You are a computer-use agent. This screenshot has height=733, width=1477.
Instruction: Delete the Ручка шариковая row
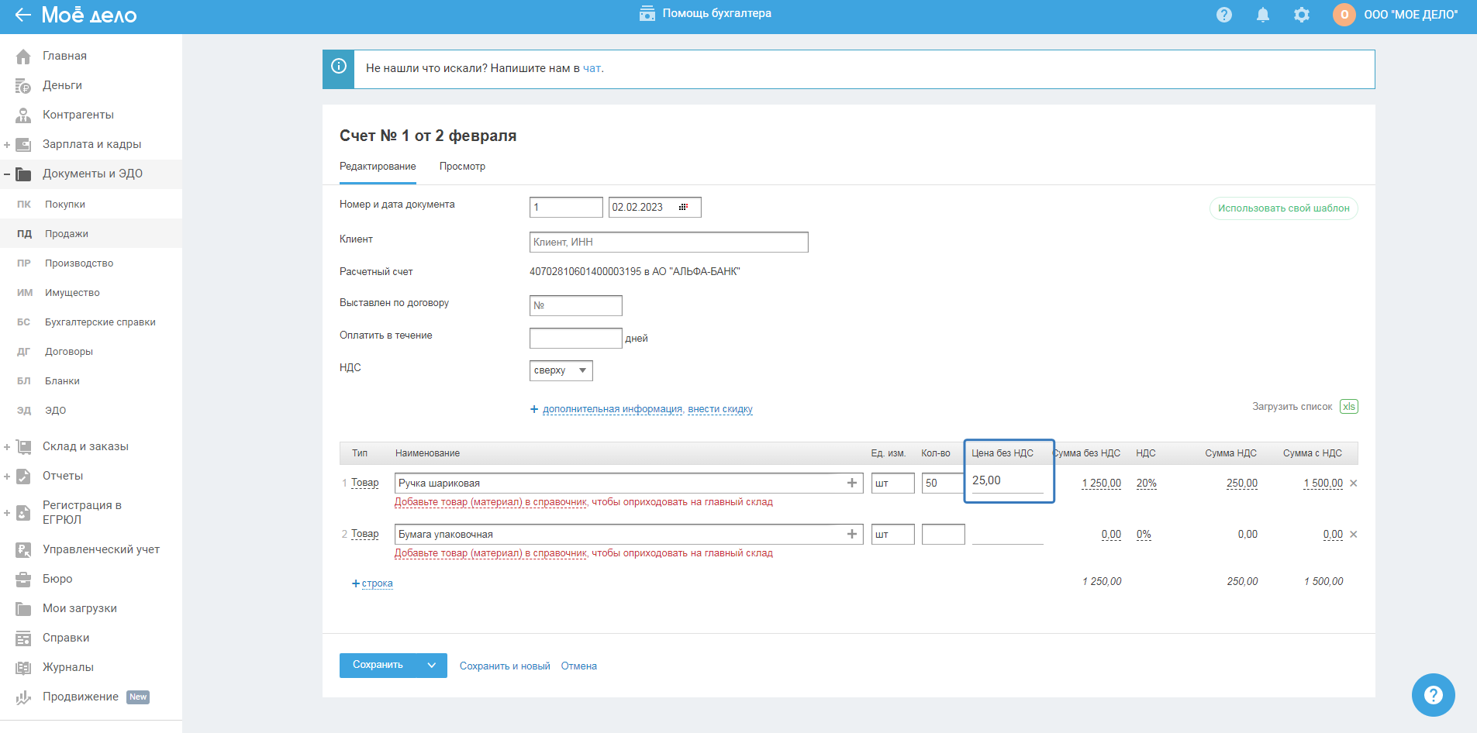pos(1354,484)
